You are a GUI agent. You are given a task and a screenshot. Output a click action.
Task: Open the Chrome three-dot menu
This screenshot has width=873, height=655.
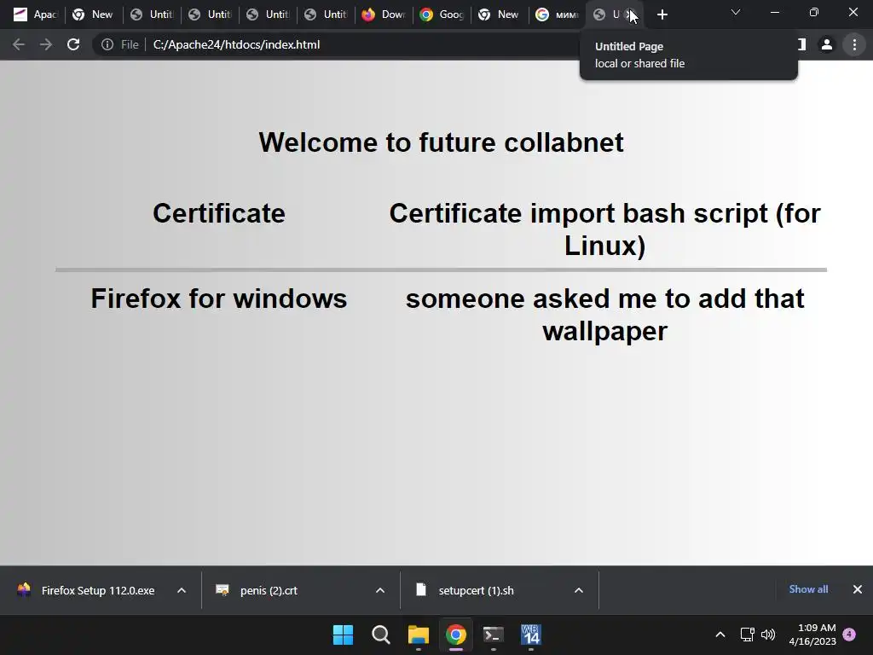(854, 44)
